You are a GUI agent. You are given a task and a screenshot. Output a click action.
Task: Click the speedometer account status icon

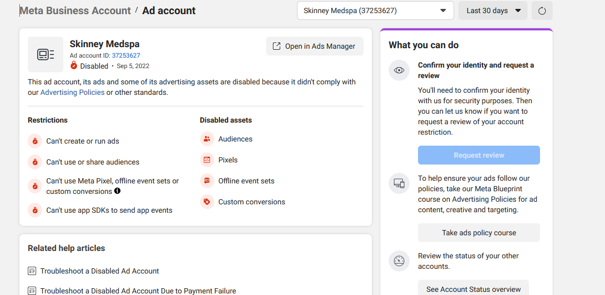click(399, 261)
